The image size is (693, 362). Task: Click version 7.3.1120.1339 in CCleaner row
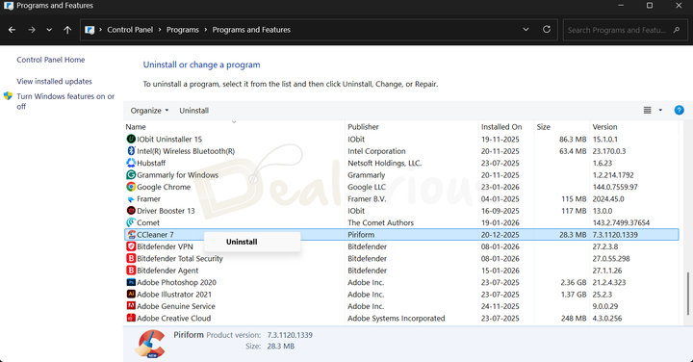coord(615,234)
